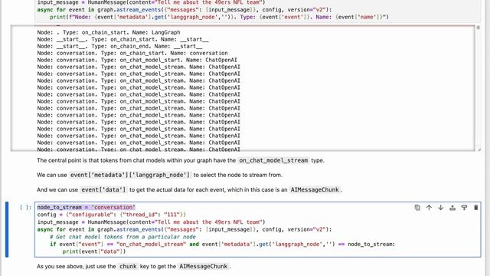Select the empty execution prompt [ ]:
490x276 pixels.
click(x=25, y=207)
